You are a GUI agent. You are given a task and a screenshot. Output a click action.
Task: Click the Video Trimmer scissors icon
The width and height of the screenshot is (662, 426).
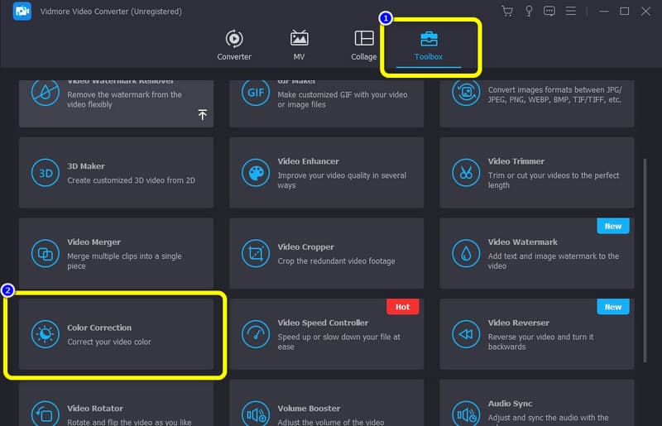click(466, 173)
